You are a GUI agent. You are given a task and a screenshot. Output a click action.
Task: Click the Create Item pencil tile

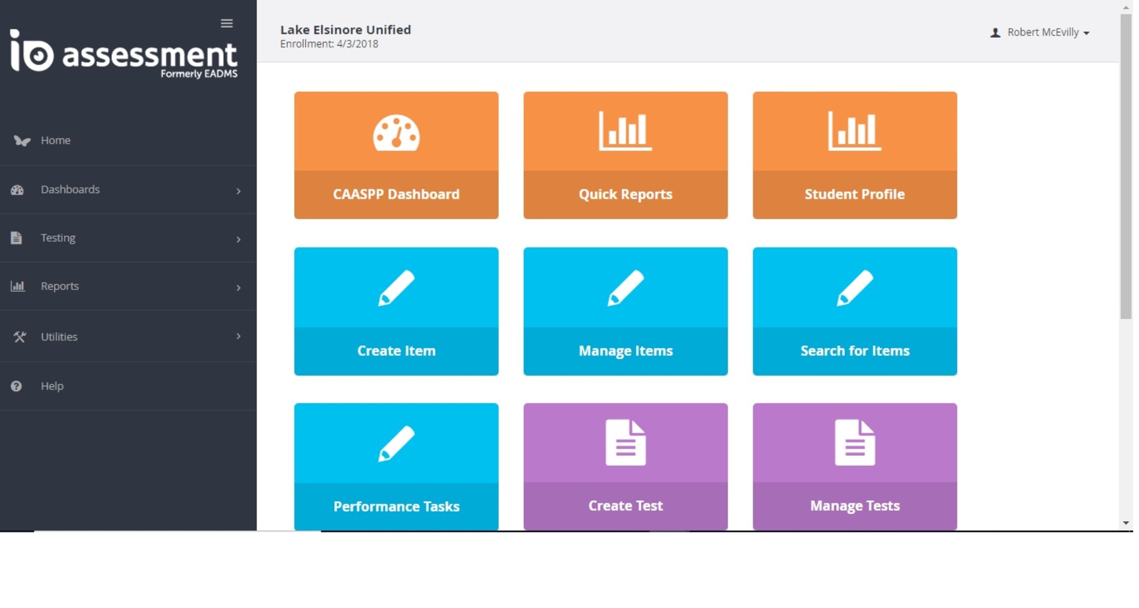pyautogui.click(x=396, y=311)
